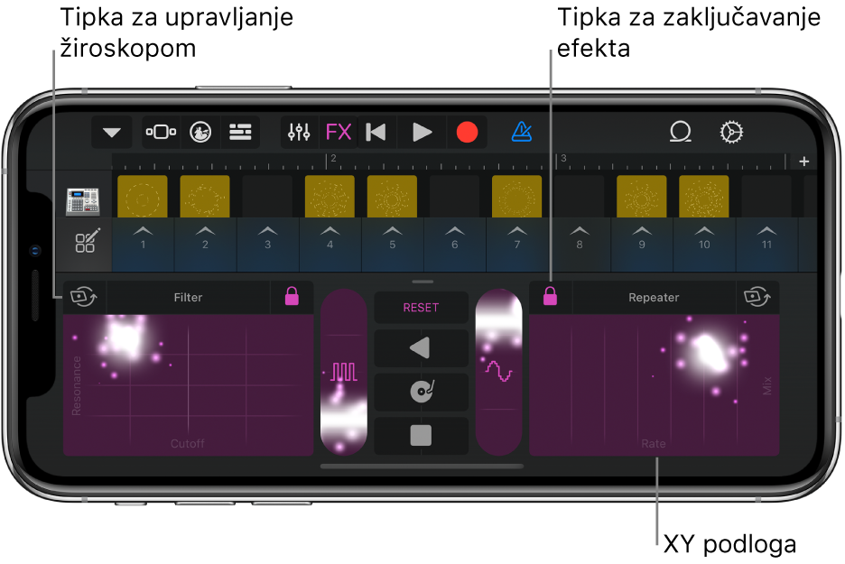The image size is (845, 564).
Task: Open the Loop Browser button
Action: coord(680,132)
